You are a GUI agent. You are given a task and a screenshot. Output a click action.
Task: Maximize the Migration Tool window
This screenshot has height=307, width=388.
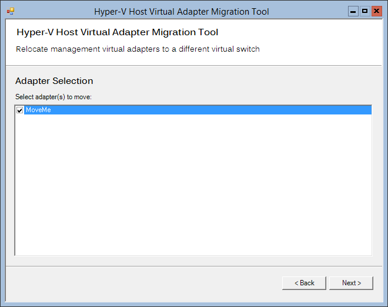tap(364, 11)
